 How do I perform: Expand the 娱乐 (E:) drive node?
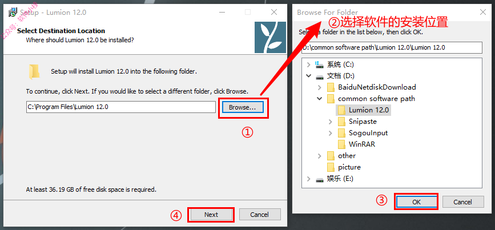[x=309, y=179]
